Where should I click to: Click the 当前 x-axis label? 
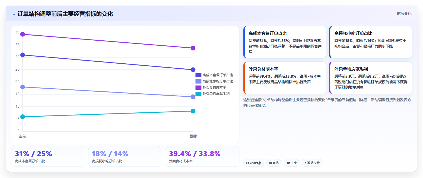point(23,136)
